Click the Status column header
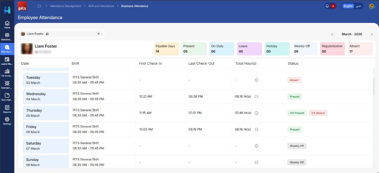 coord(293,64)
